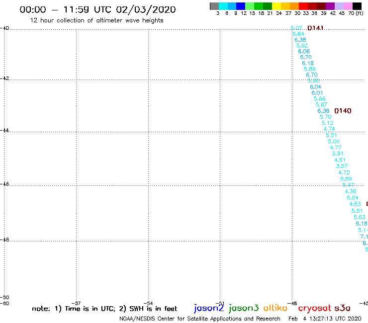This screenshot has width=368, height=323.
Task: Click the 4.74 wave height value
Action: point(330,129)
